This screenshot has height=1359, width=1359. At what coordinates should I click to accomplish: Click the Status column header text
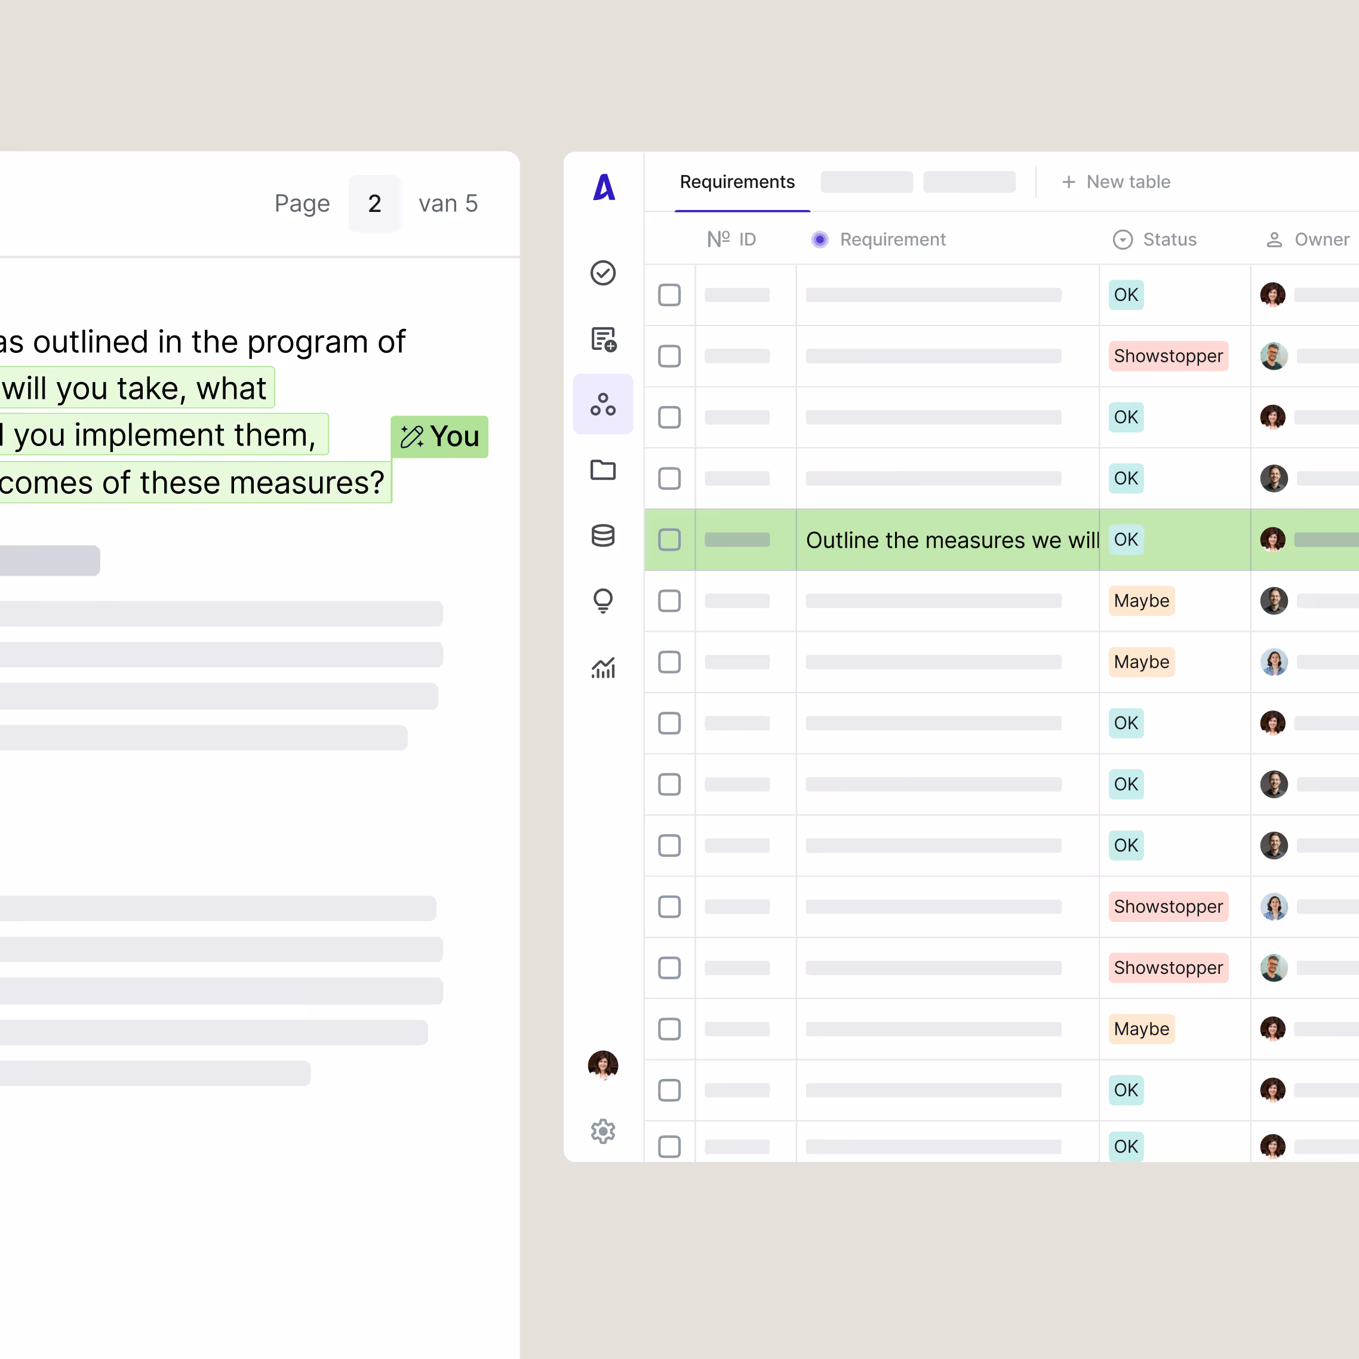(1170, 240)
